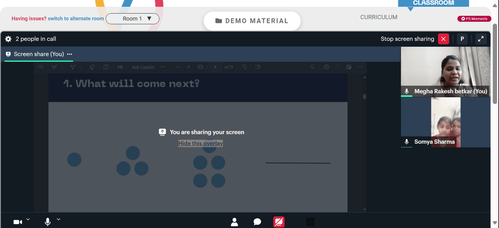Expand the highlighter options chevron
The image size is (499, 228).
click(x=81, y=67)
